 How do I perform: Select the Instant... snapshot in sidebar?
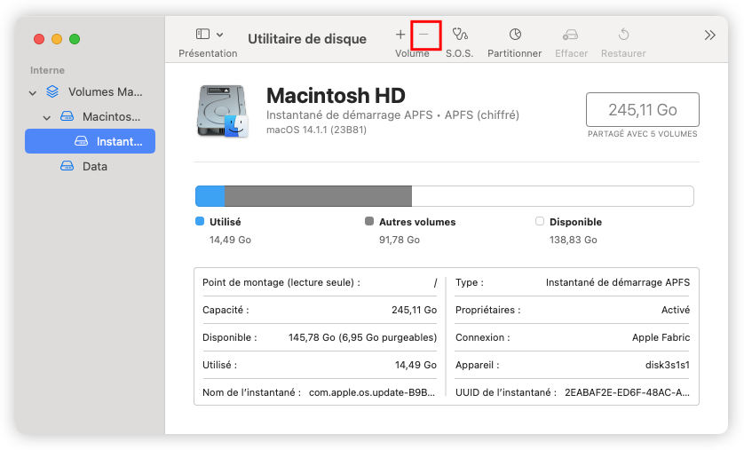click(x=91, y=141)
